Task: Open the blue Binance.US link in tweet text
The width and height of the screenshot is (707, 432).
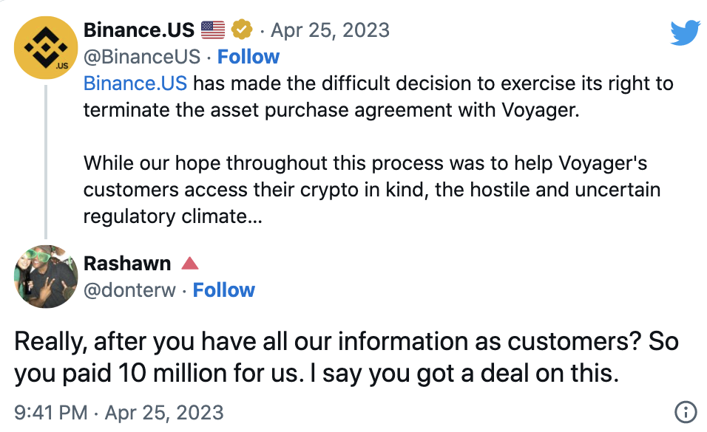Action: [x=135, y=83]
